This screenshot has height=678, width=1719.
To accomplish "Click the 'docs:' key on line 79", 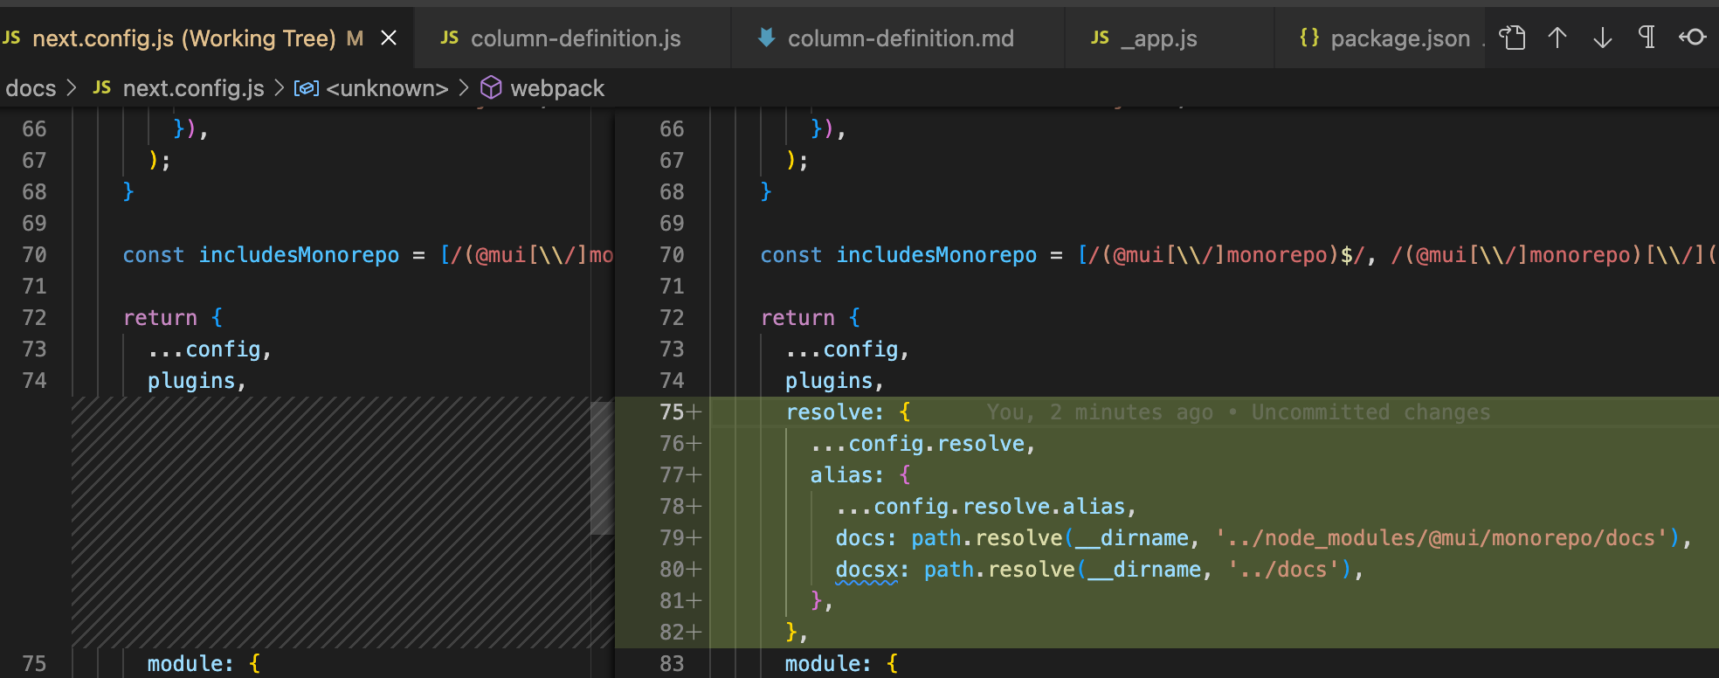I will [866, 538].
